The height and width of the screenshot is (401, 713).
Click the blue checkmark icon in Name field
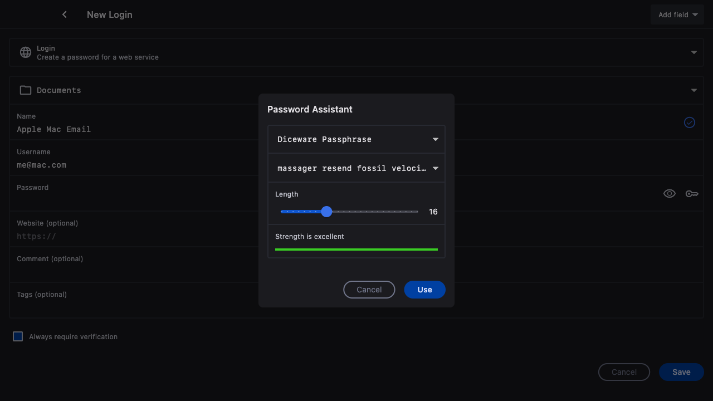click(x=690, y=123)
